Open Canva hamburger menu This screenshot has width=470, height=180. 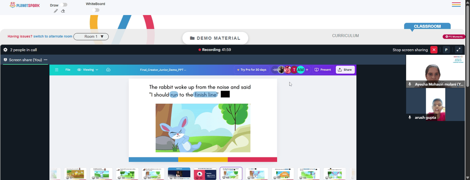(x=57, y=70)
